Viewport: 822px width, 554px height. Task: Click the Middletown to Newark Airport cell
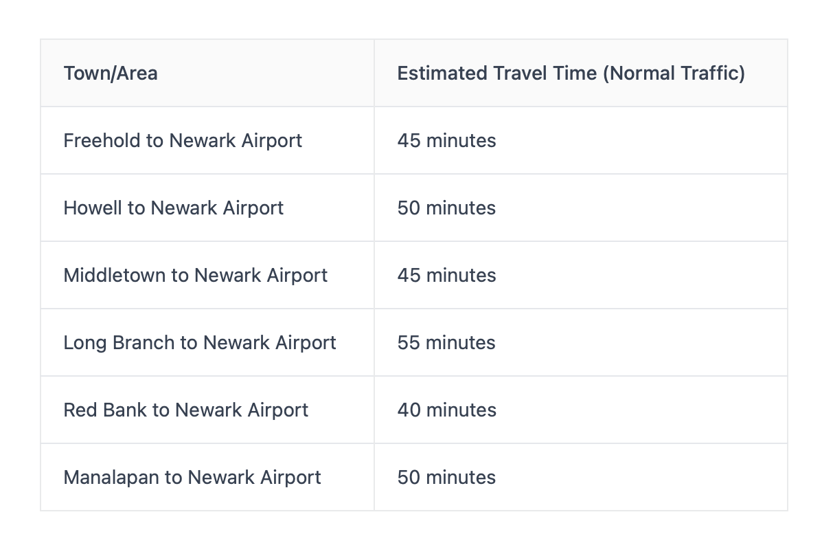click(x=195, y=275)
